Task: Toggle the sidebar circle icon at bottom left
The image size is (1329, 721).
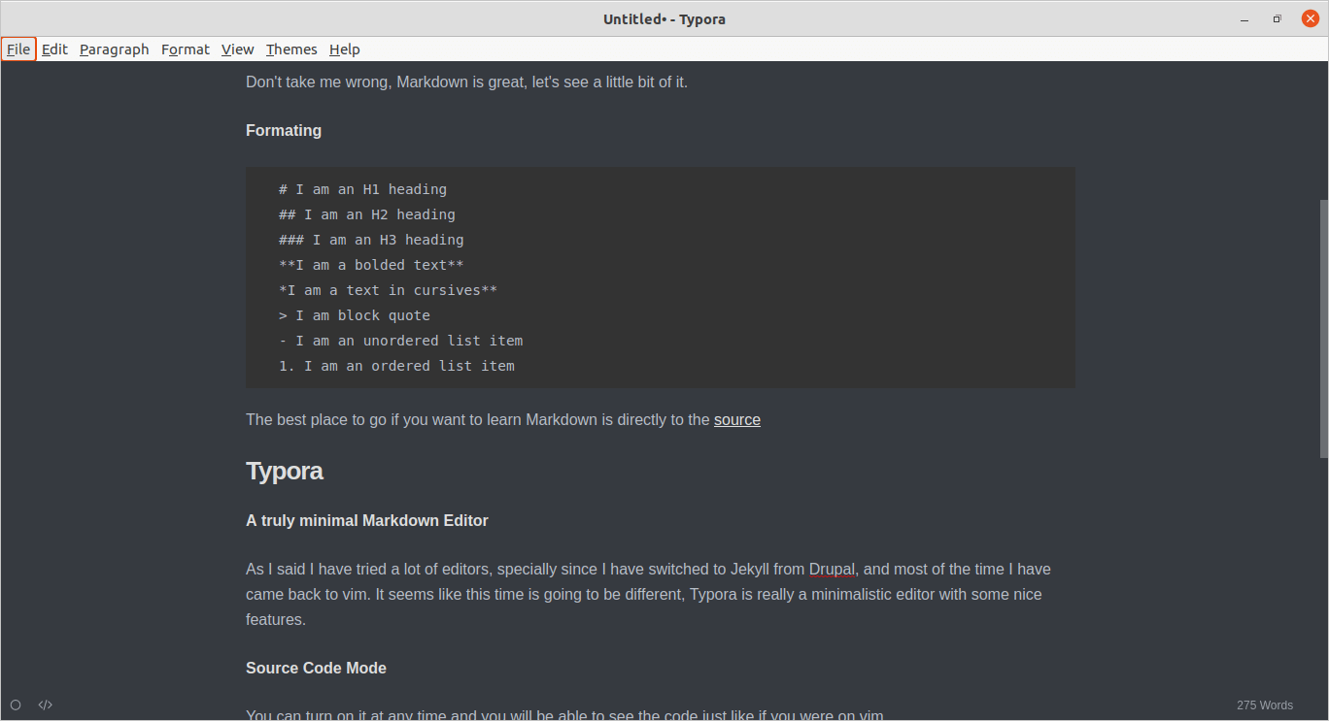Action: pyautogui.click(x=16, y=705)
